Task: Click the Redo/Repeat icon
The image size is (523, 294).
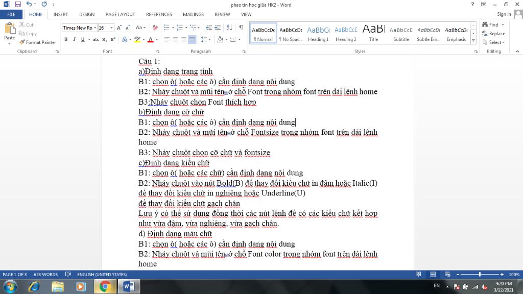Action: coord(44,4)
